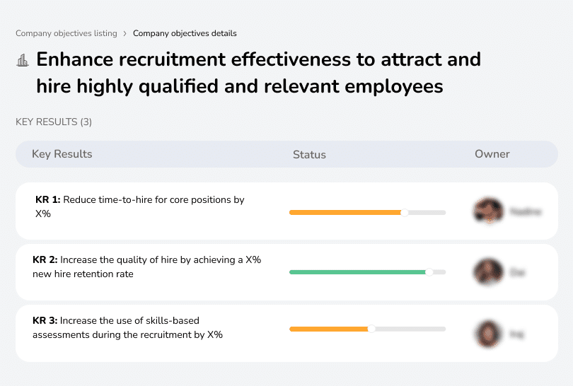Select the objective title heading
The width and height of the screenshot is (573, 386).
(x=258, y=72)
